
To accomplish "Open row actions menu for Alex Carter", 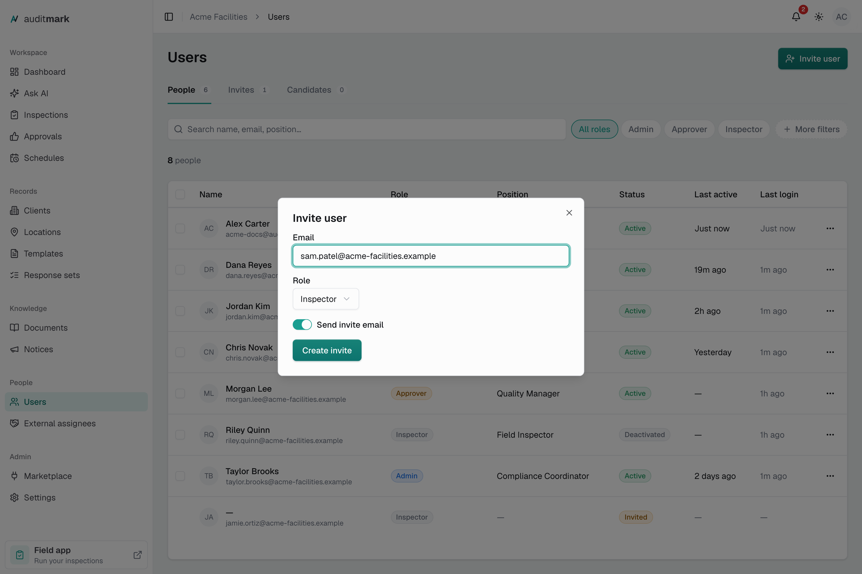I will point(830,228).
